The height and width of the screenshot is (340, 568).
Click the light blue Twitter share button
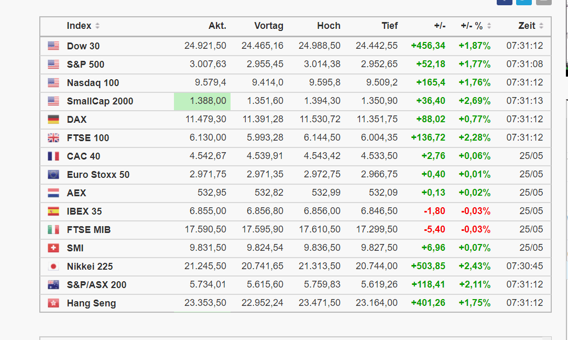(523, 2)
